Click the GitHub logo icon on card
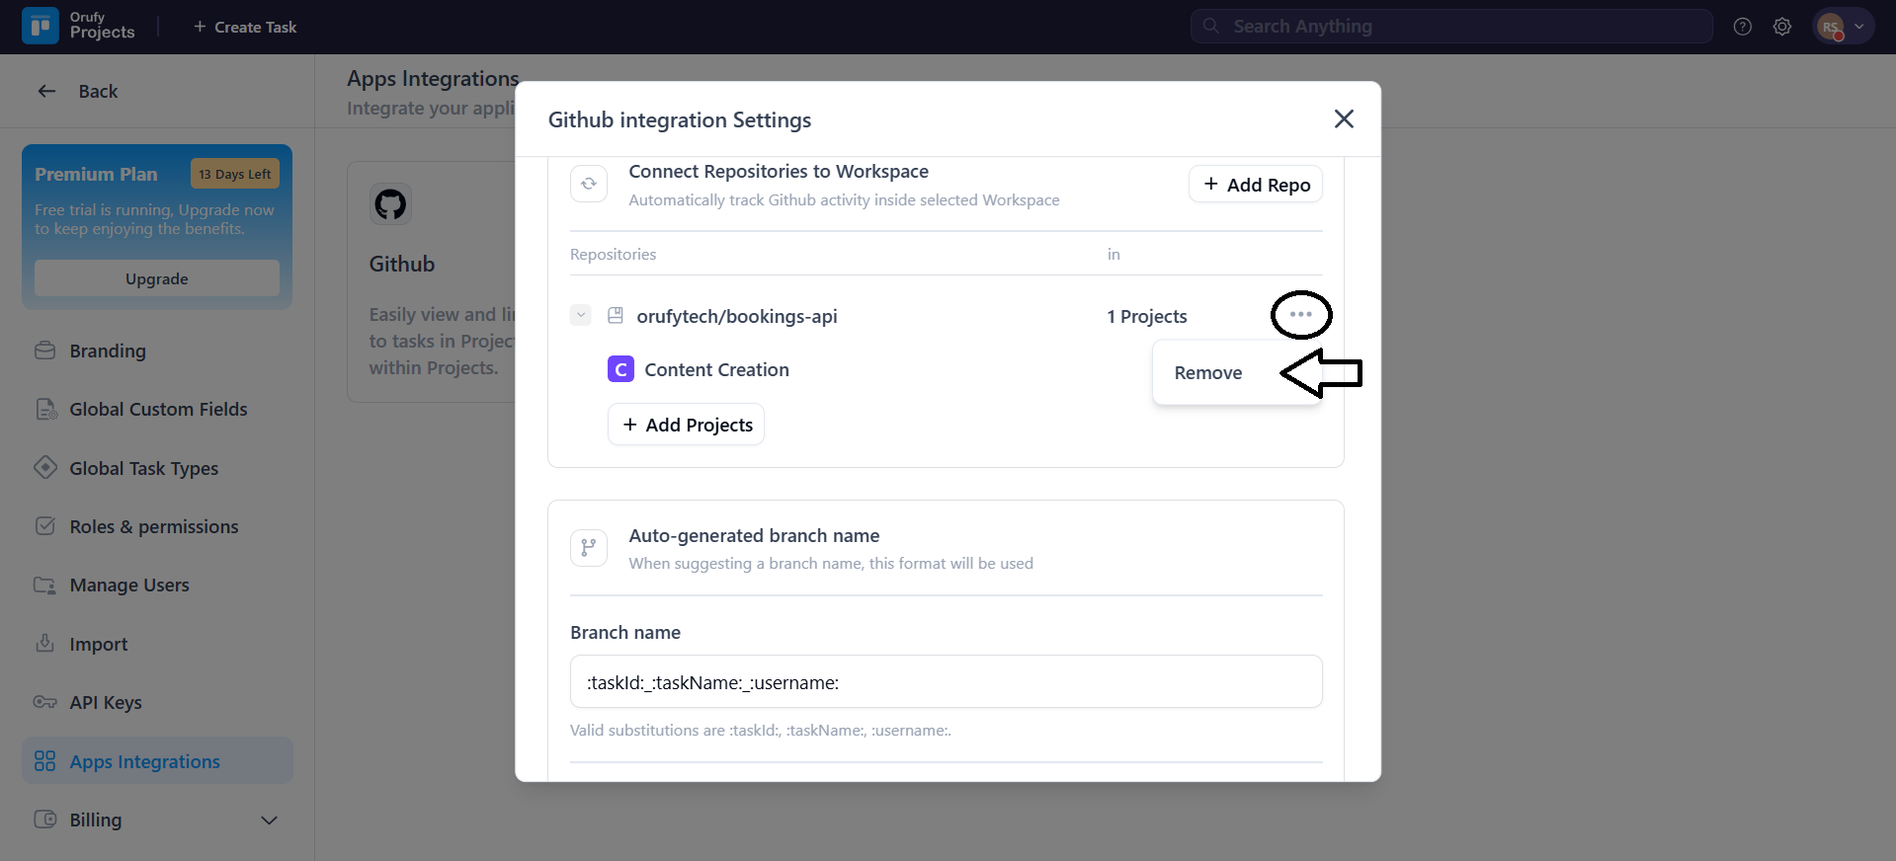The width and height of the screenshot is (1896, 861). coord(390,204)
